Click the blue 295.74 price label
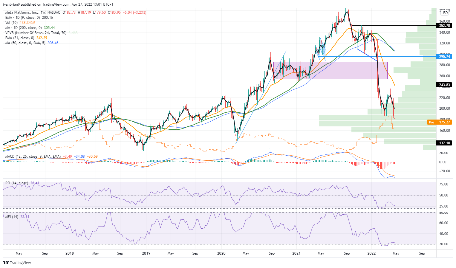456x268 pixels. point(444,57)
